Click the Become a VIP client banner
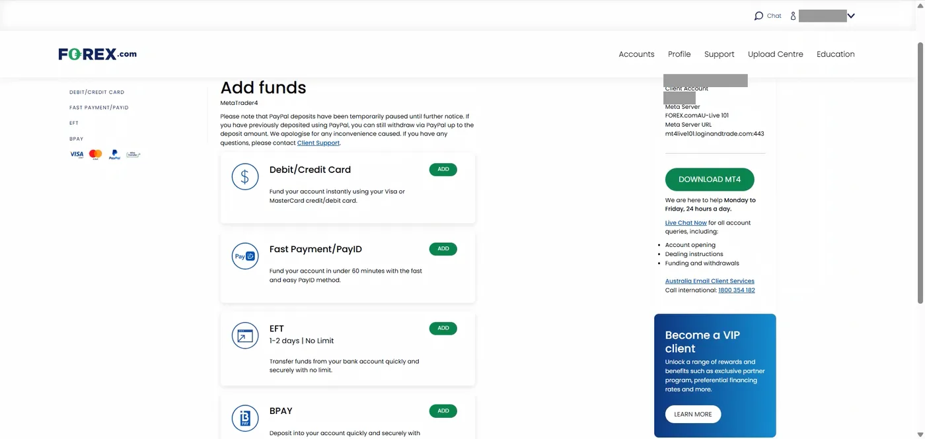 point(715,376)
